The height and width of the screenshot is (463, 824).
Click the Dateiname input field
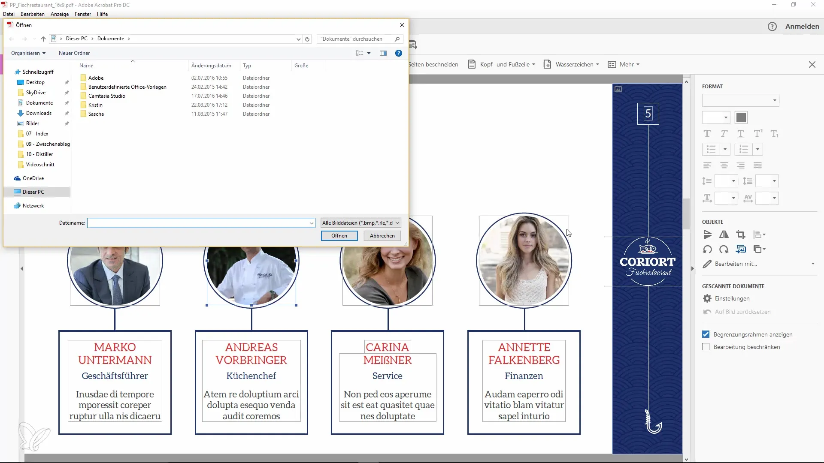tap(201, 222)
